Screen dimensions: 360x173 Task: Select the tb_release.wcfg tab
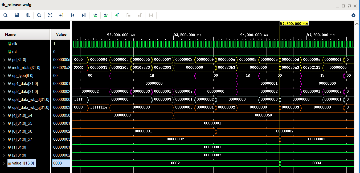click(17, 5)
